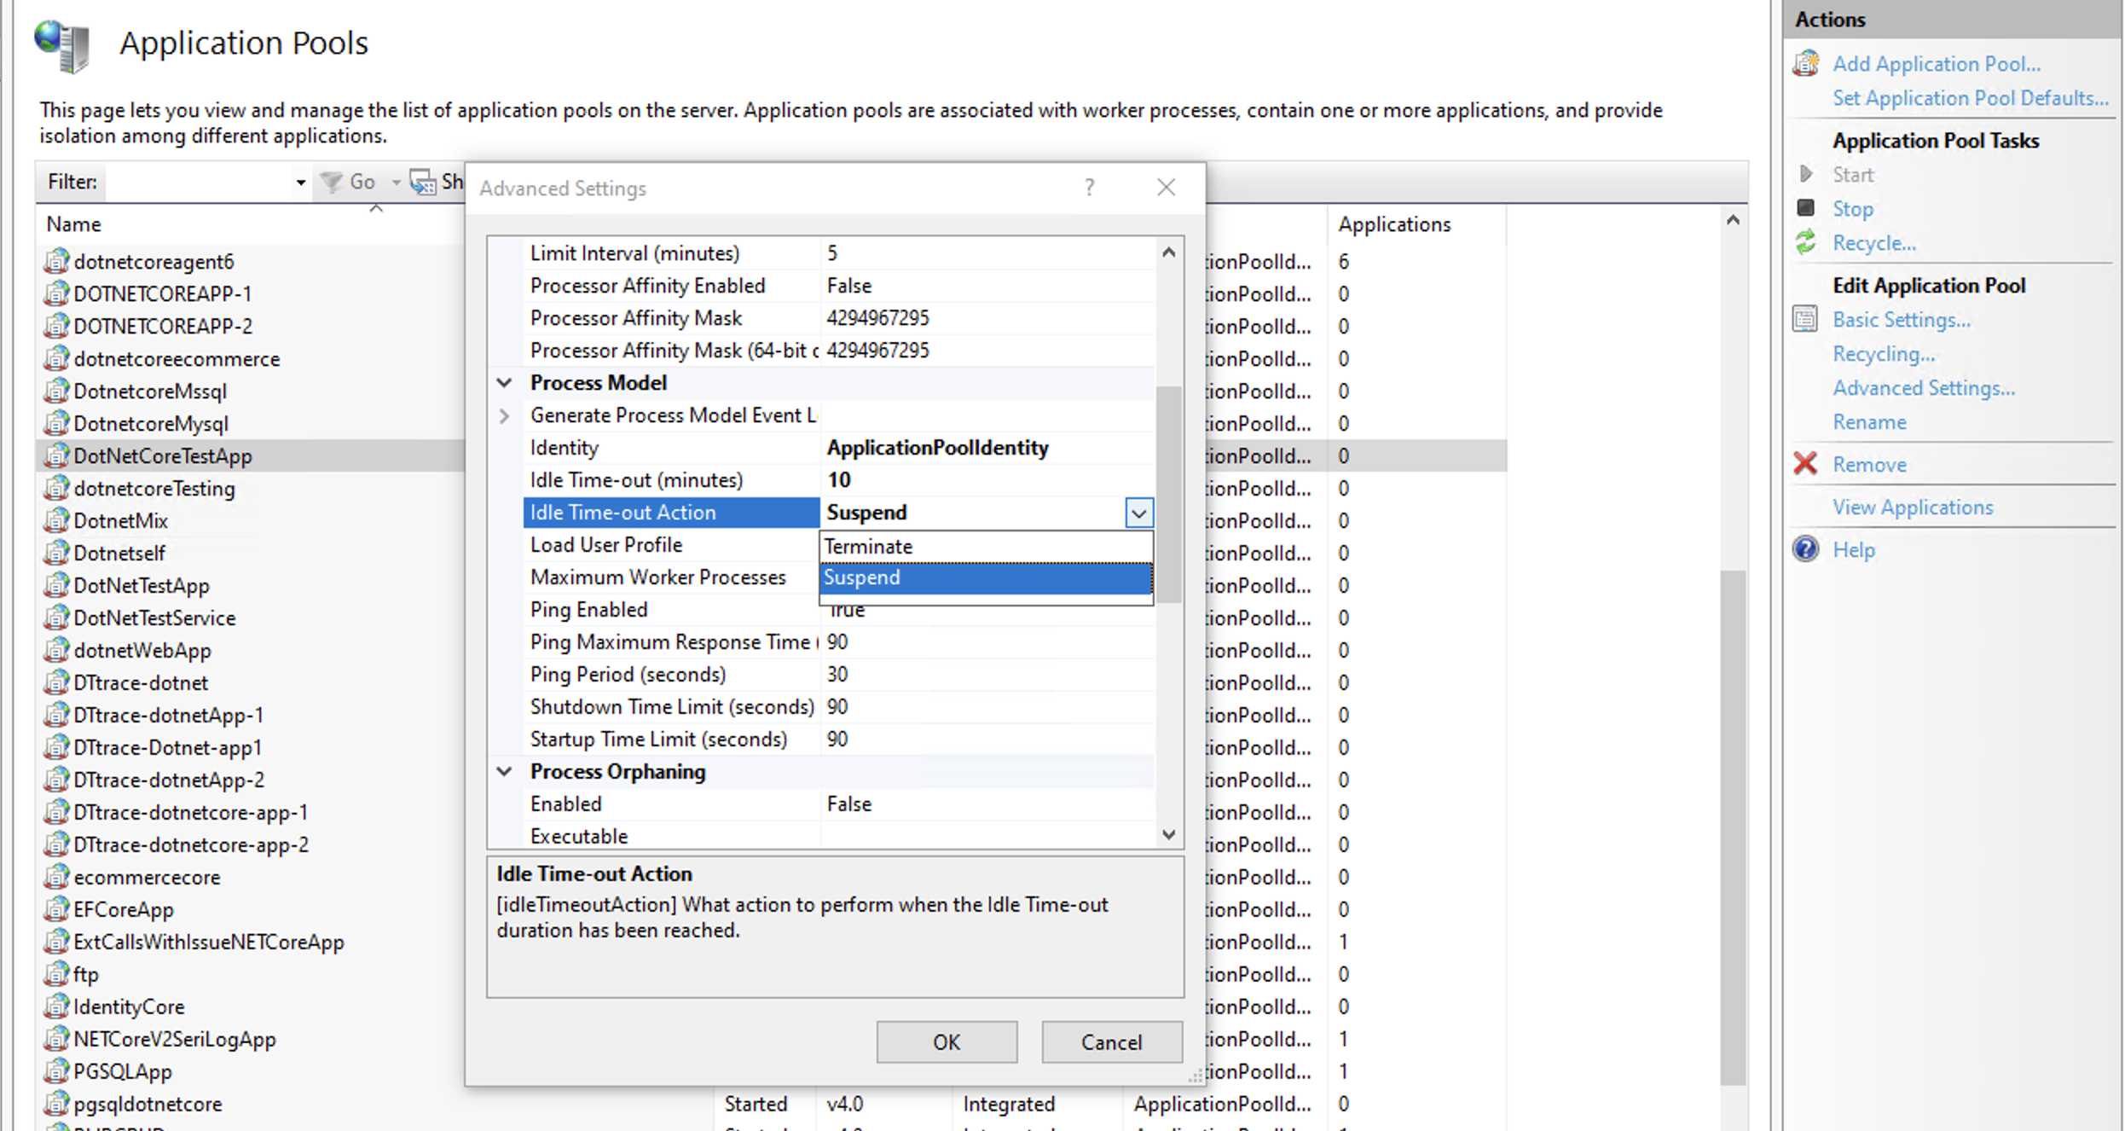
Task: Collapse the Process Model section
Action: tap(505, 383)
